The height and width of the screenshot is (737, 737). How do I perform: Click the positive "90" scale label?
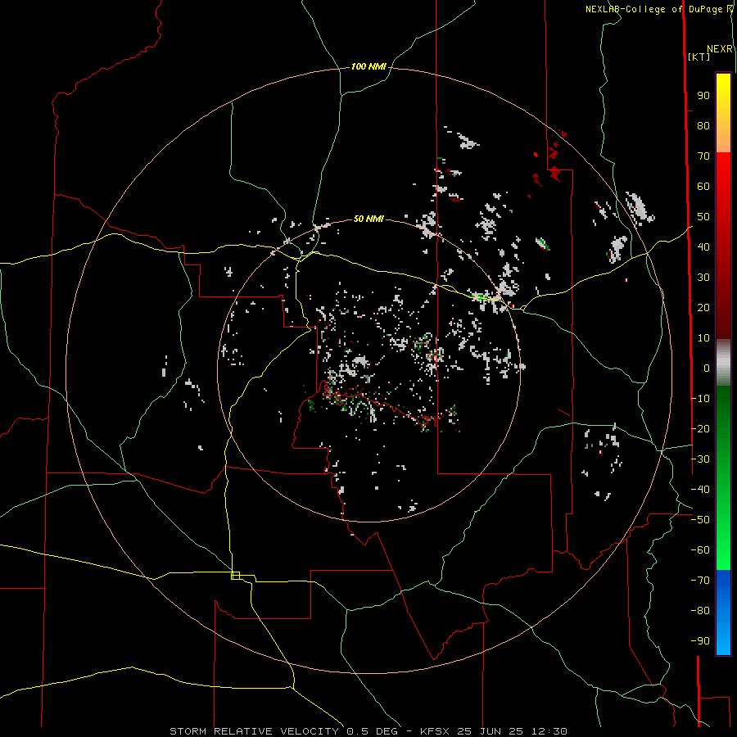coord(703,96)
